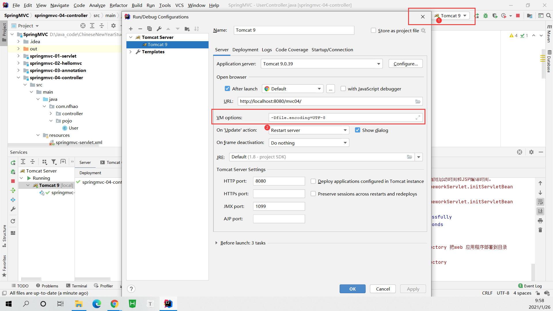
Task: Open Project Structure icon in main toolbar
Action: point(530,16)
